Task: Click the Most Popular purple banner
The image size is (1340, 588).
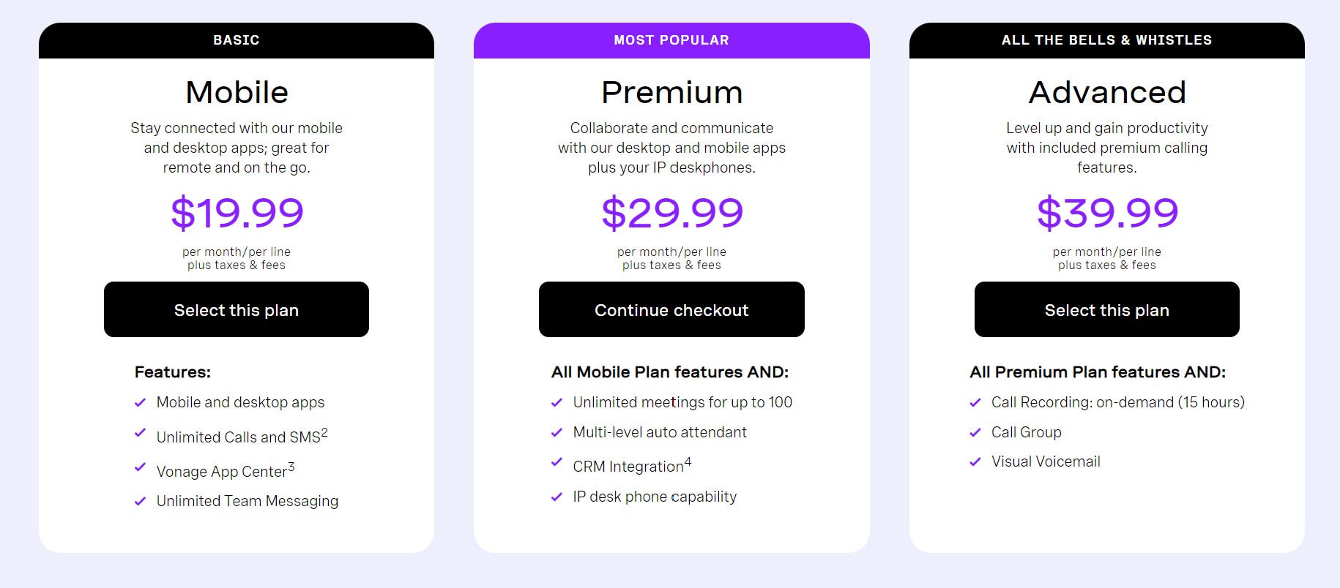Action: tap(671, 40)
